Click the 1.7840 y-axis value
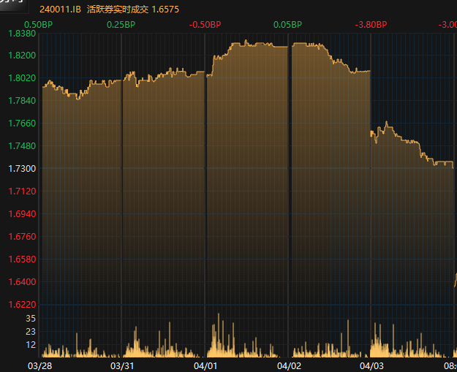 click(x=22, y=101)
